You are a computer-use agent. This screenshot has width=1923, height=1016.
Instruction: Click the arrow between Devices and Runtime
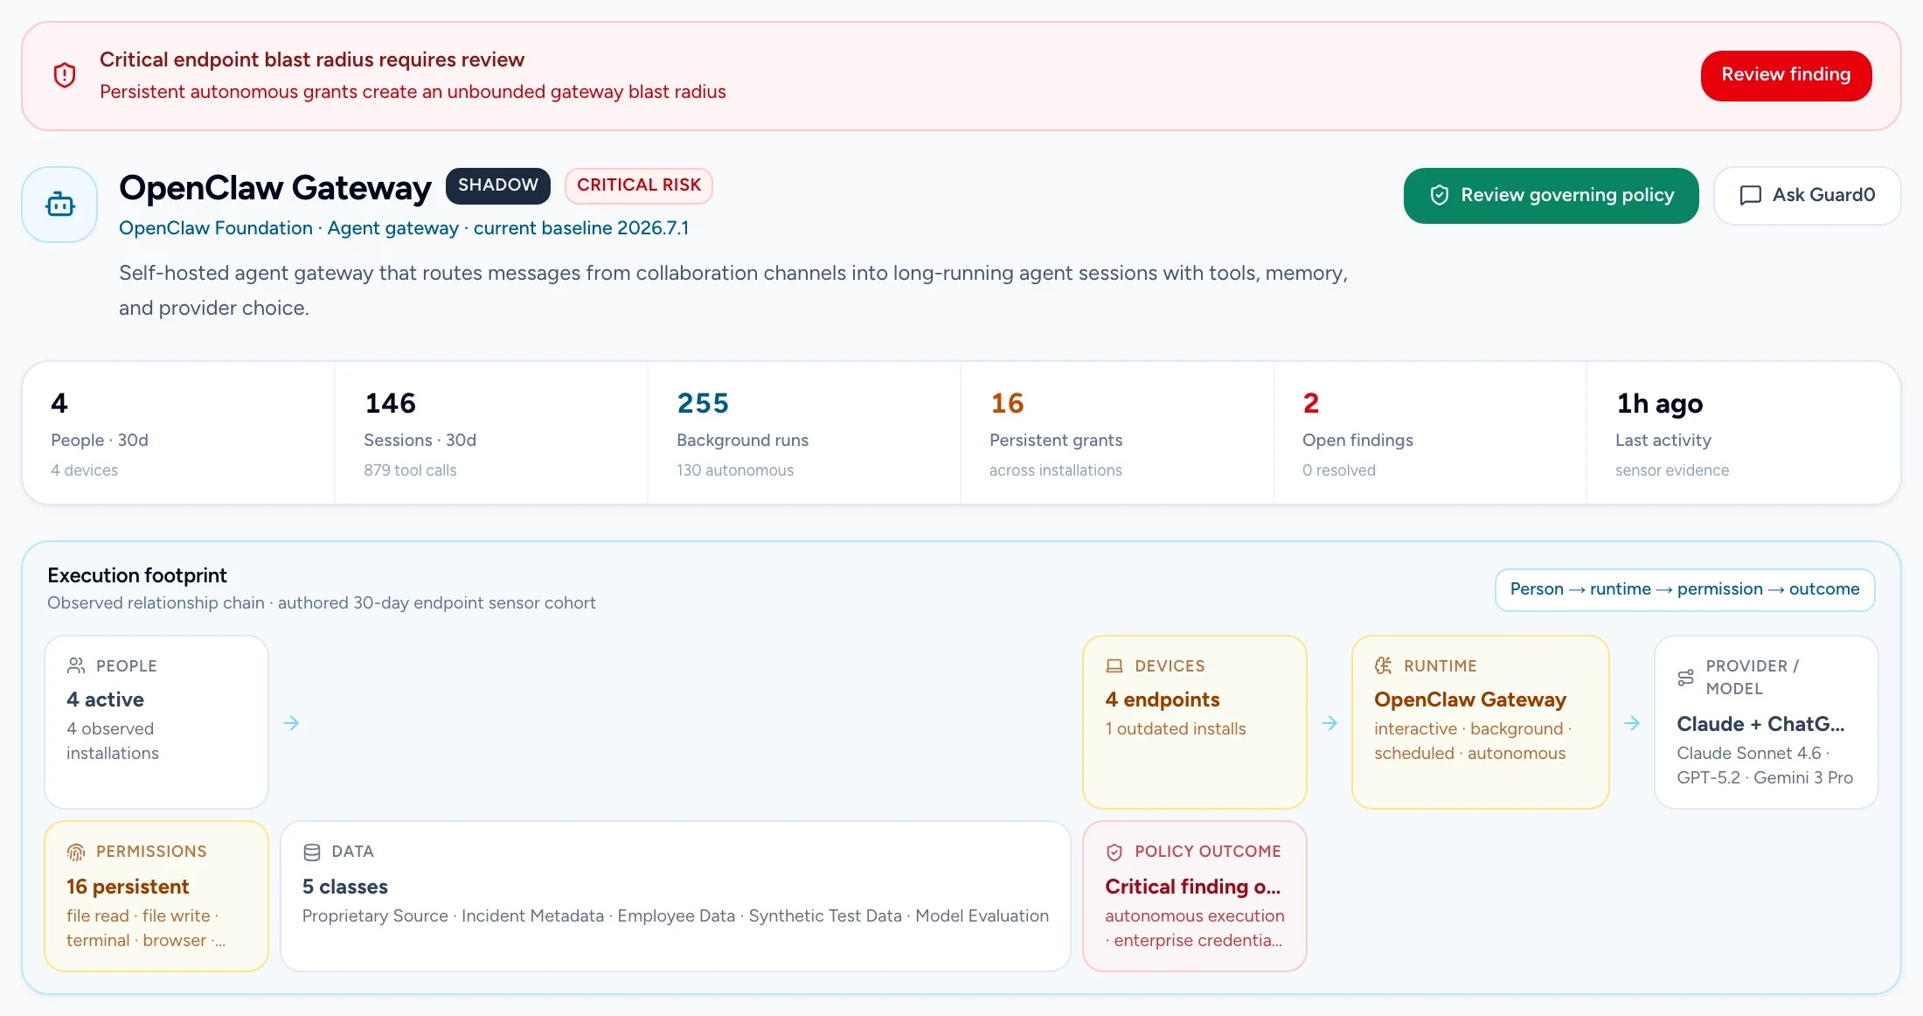pos(1329,723)
